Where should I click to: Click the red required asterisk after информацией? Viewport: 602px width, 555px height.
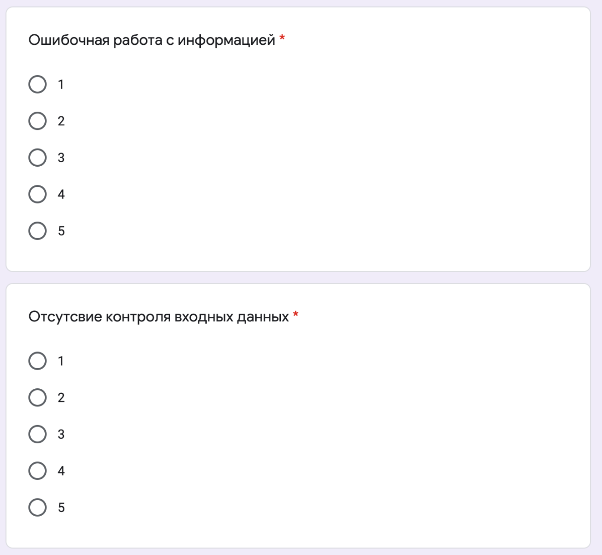tap(282, 38)
